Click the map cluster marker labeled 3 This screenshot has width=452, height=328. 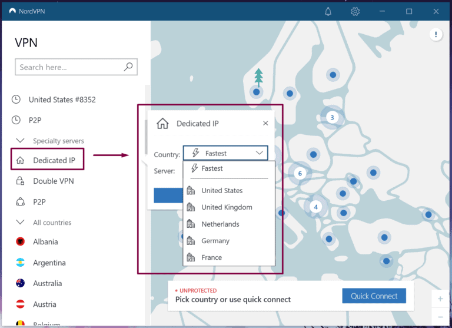(332, 117)
